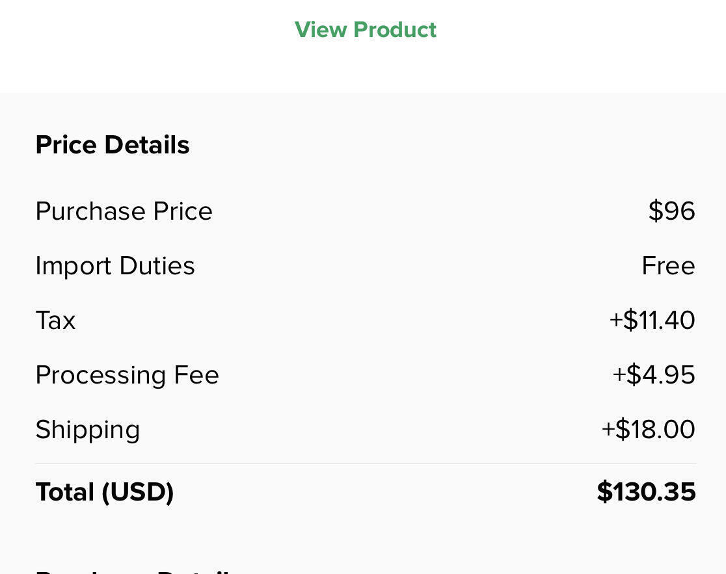Select the Import Duties label
The image size is (726, 574).
(x=115, y=266)
